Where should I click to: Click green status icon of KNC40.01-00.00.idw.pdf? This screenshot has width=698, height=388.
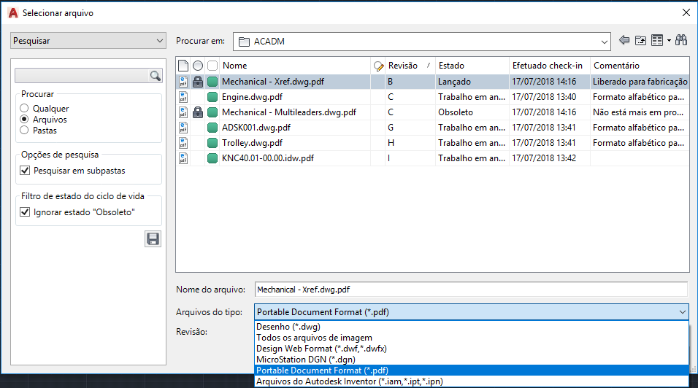(x=212, y=158)
